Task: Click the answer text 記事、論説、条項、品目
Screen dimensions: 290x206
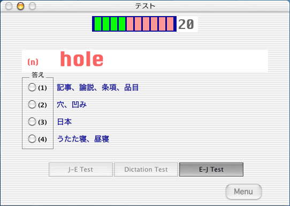Action: [x=98, y=87]
